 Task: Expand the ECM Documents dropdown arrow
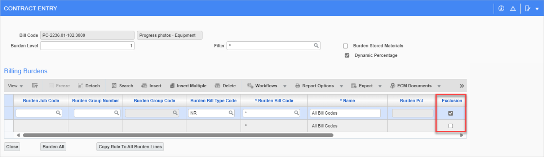point(439,86)
